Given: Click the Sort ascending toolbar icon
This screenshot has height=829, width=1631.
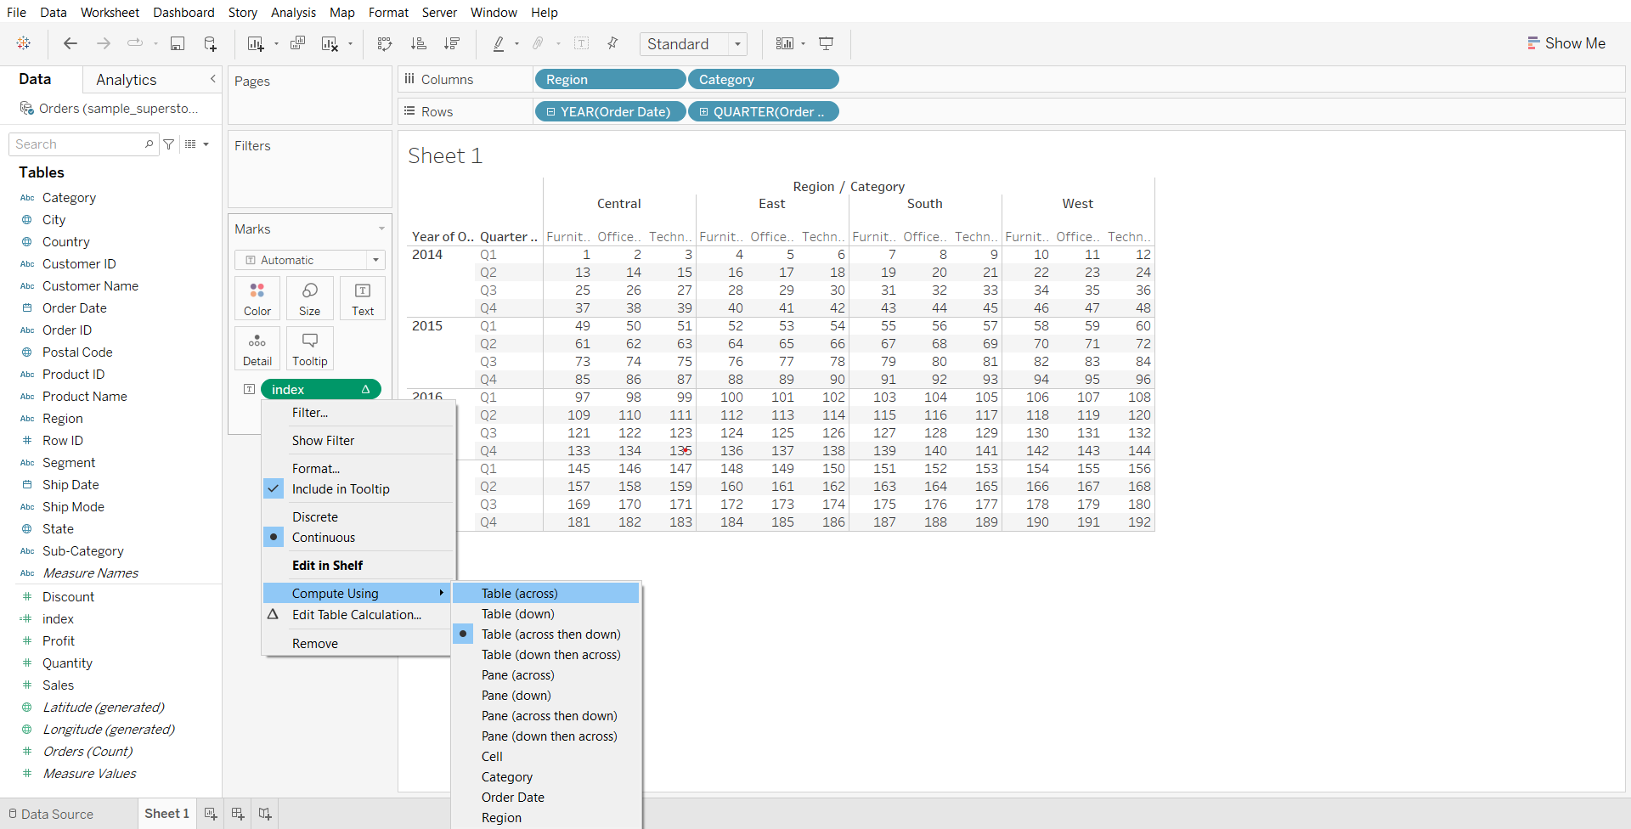Looking at the screenshot, I should coord(418,44).
